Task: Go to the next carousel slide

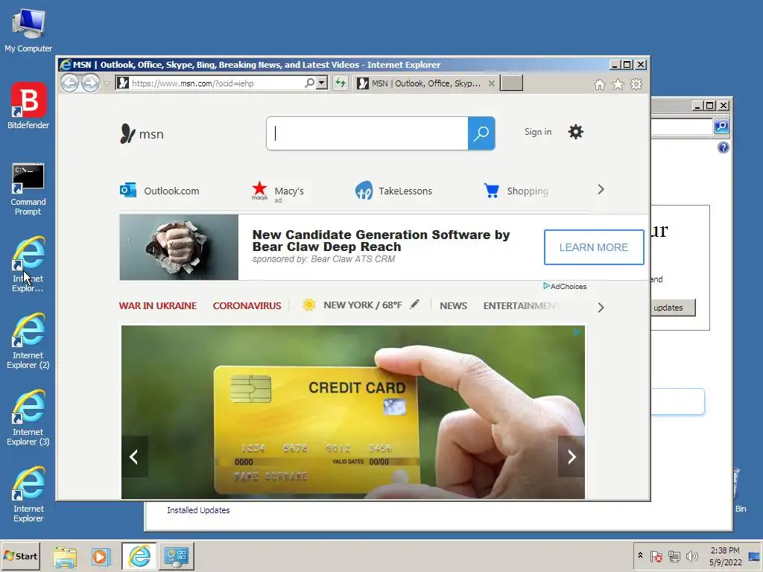Action: pos(572,457)
